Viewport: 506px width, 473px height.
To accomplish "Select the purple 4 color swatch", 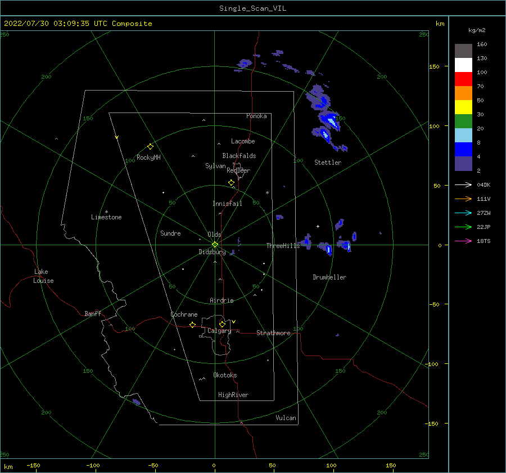I will [x=463, y=164].
